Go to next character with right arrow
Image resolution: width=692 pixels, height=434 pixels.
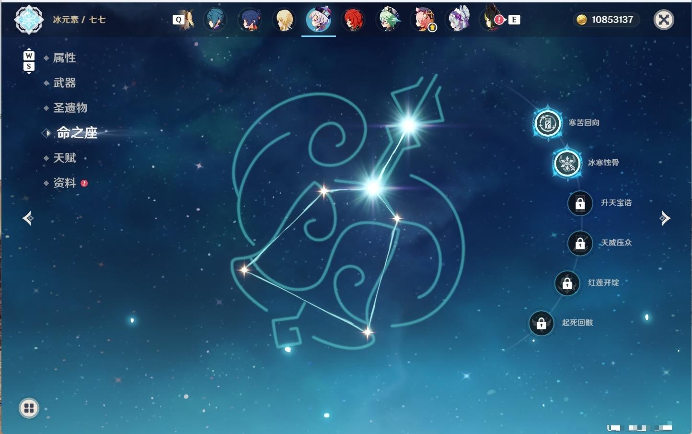click(x=665, y=218)
